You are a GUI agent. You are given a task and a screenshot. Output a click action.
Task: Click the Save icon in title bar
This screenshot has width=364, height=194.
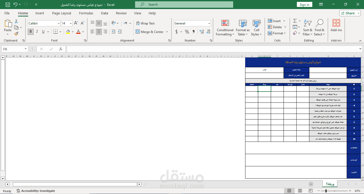pos(8,5)
